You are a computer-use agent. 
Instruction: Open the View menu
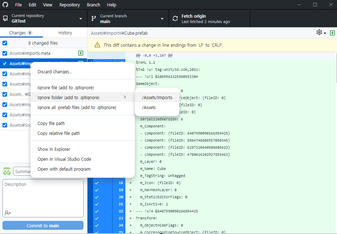(x=47, y=5)
